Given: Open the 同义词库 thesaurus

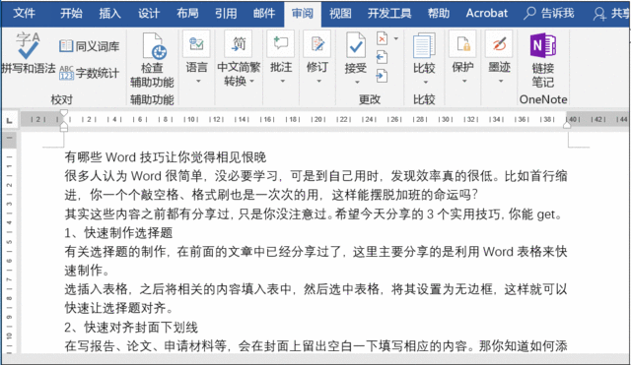Looking at the screenshot, I should point(90,46).
